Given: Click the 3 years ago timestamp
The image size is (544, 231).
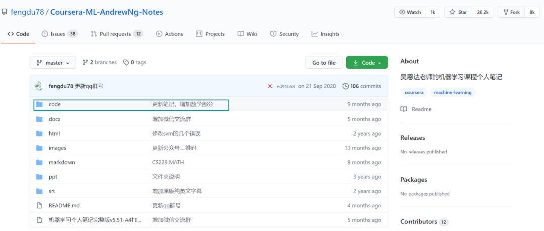Looking at the screenshot, I should tap(367, 177).
